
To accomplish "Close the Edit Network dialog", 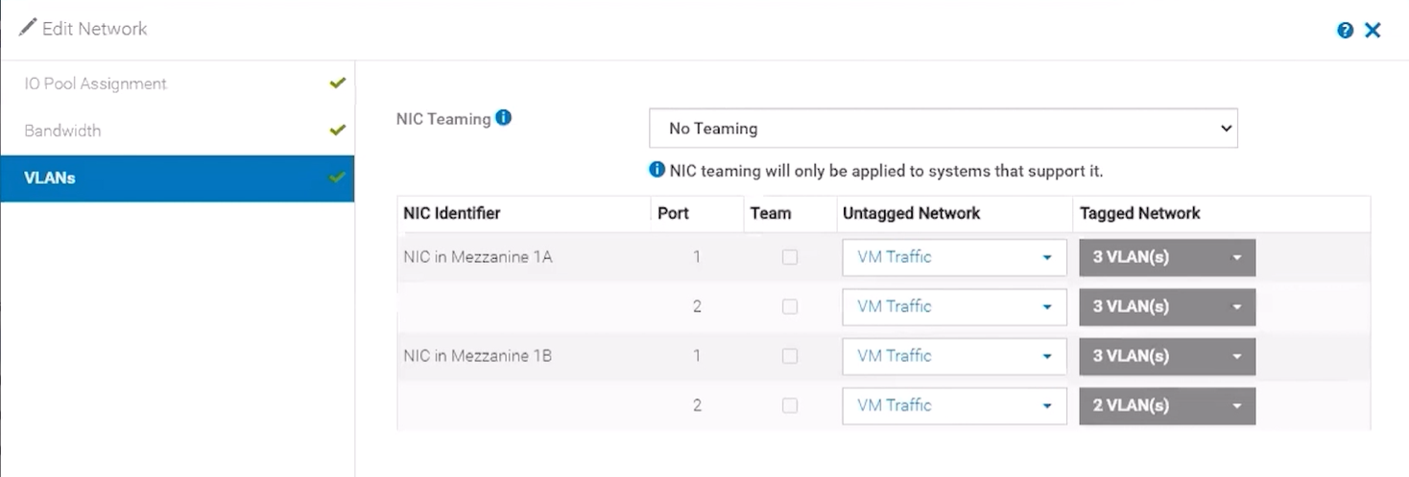I will click(x=1373, y=31).
